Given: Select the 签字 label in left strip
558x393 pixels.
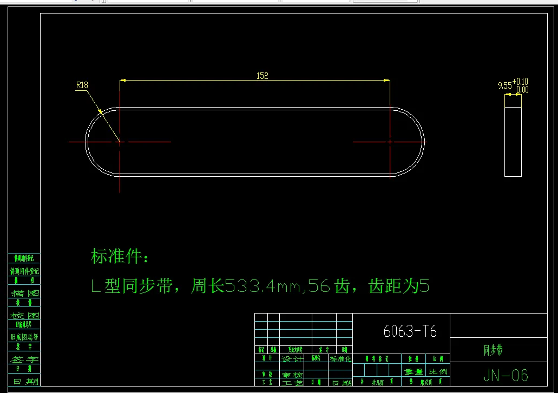Looking at the screenshot, I should (x=24, y=359).
